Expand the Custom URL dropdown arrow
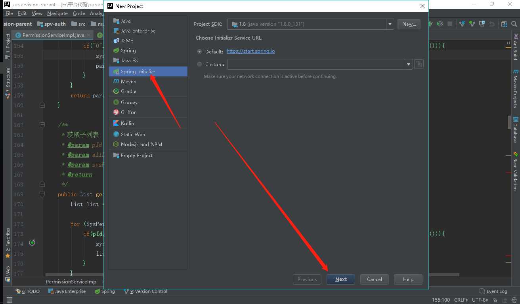 point(409,64)
